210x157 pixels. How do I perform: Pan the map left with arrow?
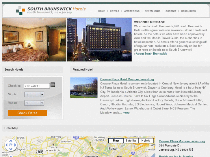(7, 145)
